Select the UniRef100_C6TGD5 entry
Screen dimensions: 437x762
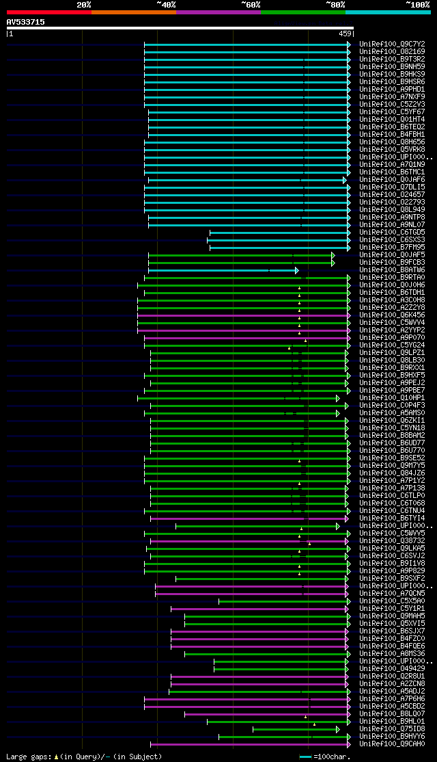393,233
